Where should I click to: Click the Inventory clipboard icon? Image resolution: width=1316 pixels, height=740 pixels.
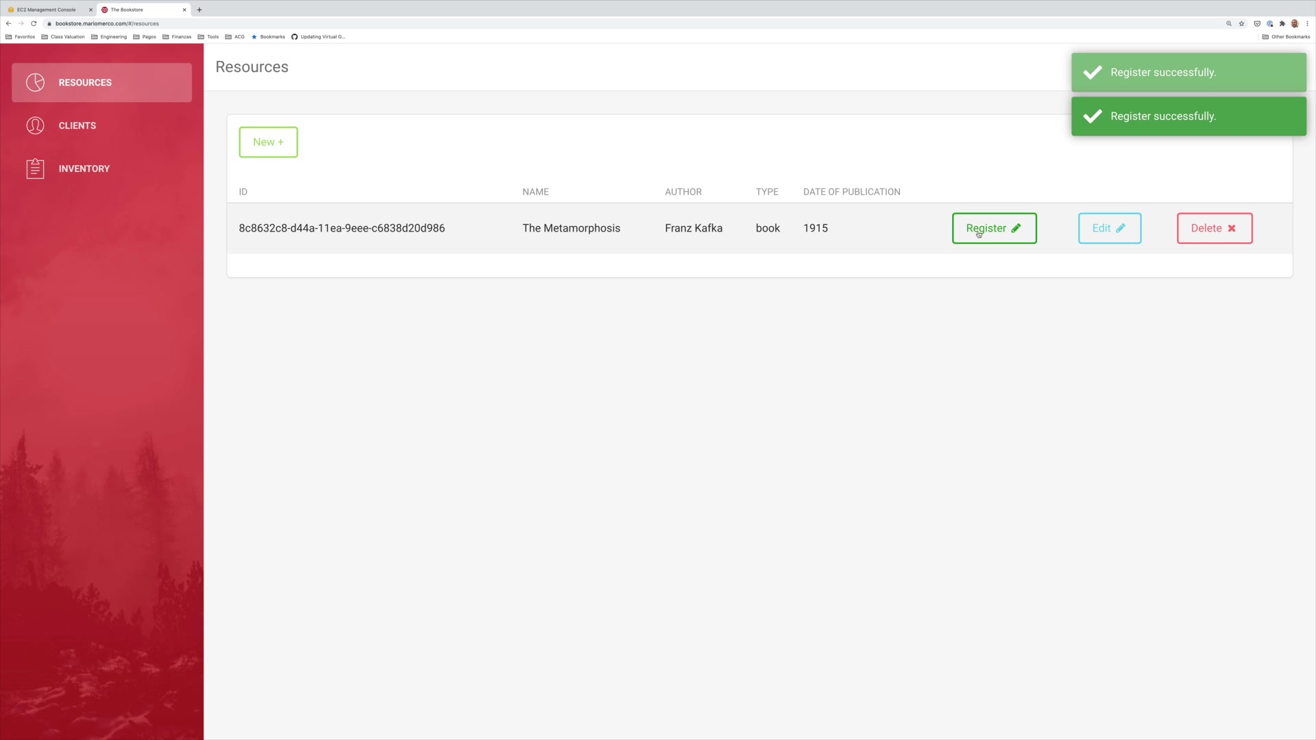[x=35, y=169]
